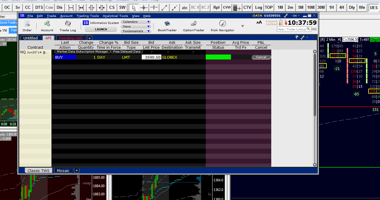This screenshot has height=200, width=380.
Task: Switch chart to 5M timeframe
Action: pos(300,7)
